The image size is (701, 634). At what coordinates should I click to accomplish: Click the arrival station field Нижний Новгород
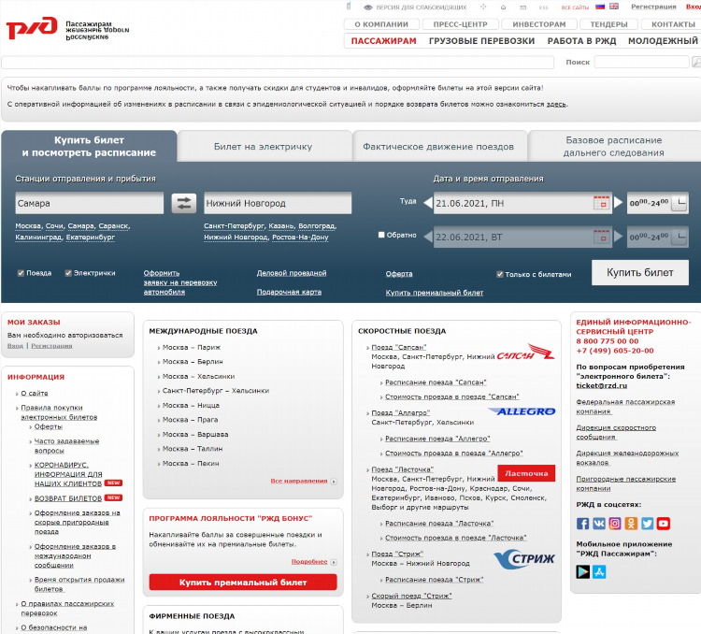(x=278, y=203)
